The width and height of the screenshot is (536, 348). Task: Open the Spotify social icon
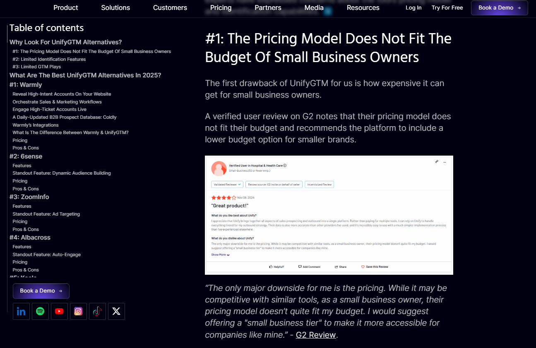[40, 312]
